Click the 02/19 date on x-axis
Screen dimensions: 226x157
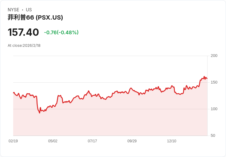pos(13,141)
